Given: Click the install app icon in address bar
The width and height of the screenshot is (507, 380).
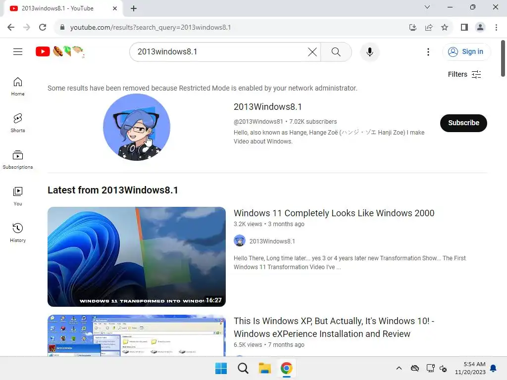Looking at the screenshot, I should pyautogui.click(x=412, y=27).
